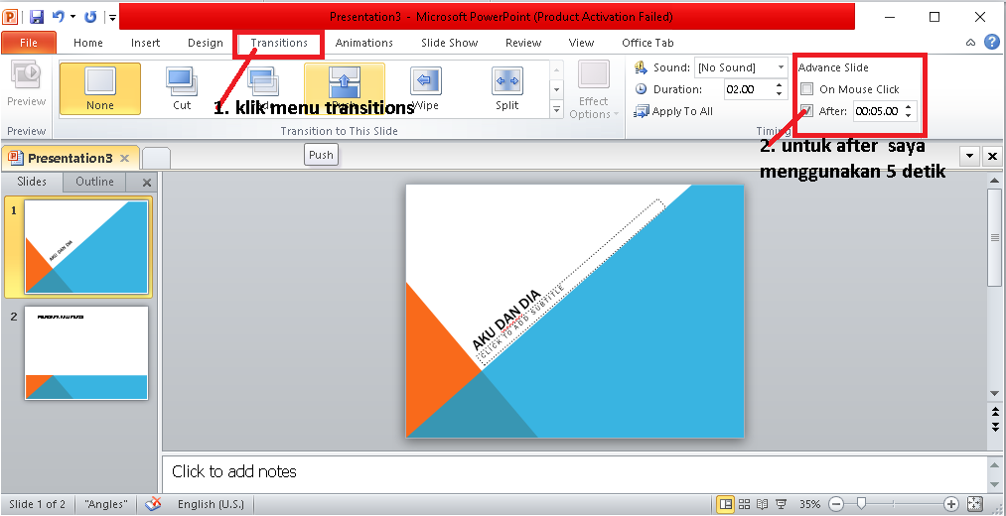1006x516 pixels.
Task: Click Apply To All button
Action: point(673,111)
